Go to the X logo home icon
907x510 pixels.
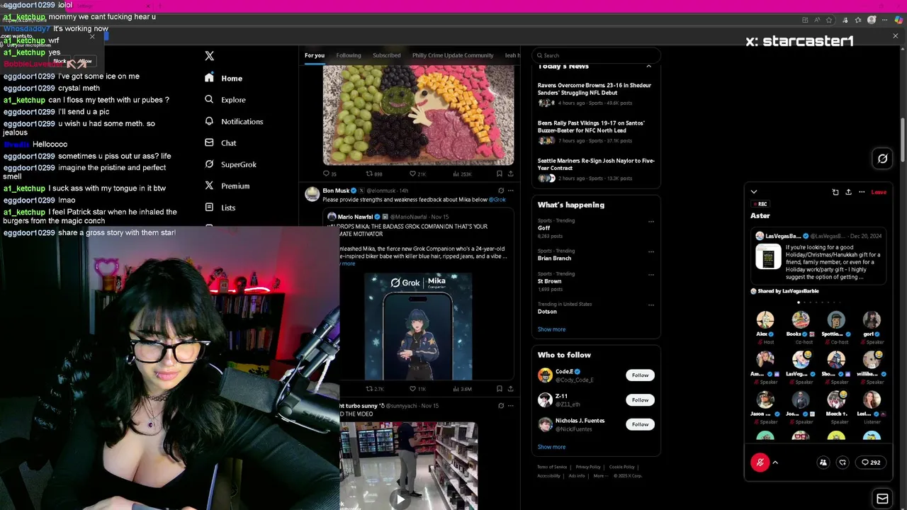pyautogui.click(x=209, y=56)
